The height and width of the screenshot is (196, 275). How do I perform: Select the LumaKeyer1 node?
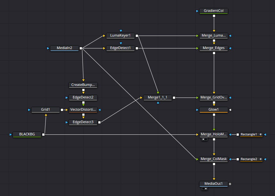point(120,36)
